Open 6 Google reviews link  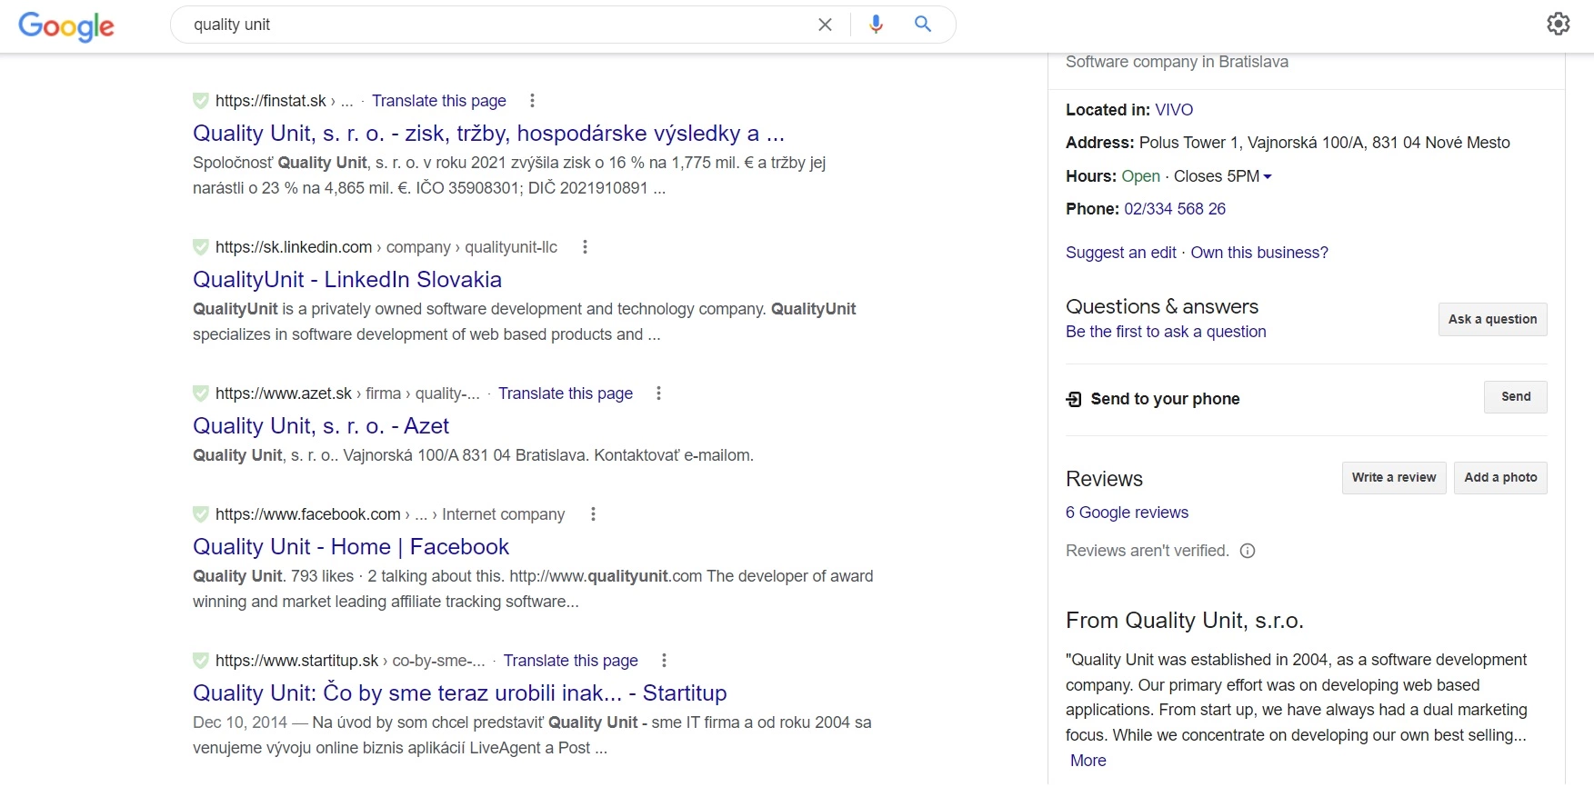pyautogui.click(x=1127, y=513)
